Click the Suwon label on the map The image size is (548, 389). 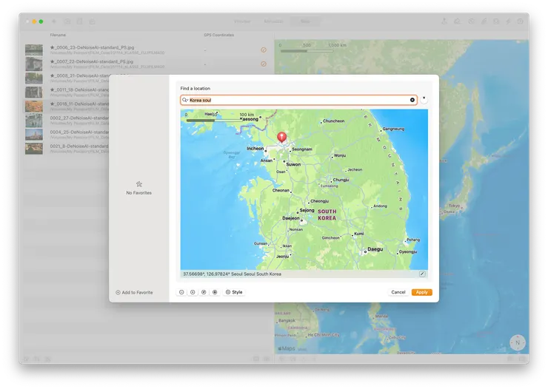point(293,164)
